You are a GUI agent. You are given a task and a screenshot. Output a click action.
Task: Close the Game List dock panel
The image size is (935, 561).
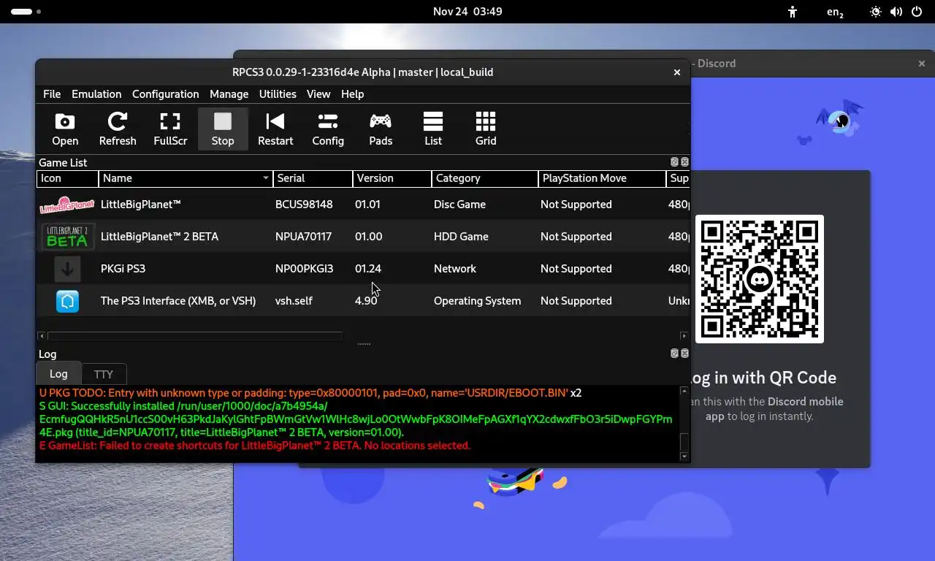pos(684,162)
